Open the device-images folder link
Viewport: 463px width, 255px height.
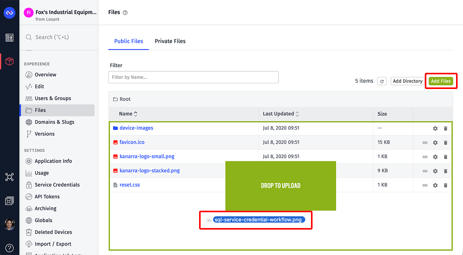point(137,128)
